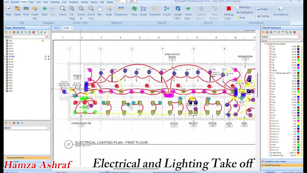The height and width of the screenshot is (173, 307).
Task: Click color swatch for A1 item
Action: tap(298, 47)
